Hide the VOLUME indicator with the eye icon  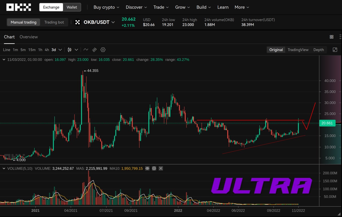point(147,168)
